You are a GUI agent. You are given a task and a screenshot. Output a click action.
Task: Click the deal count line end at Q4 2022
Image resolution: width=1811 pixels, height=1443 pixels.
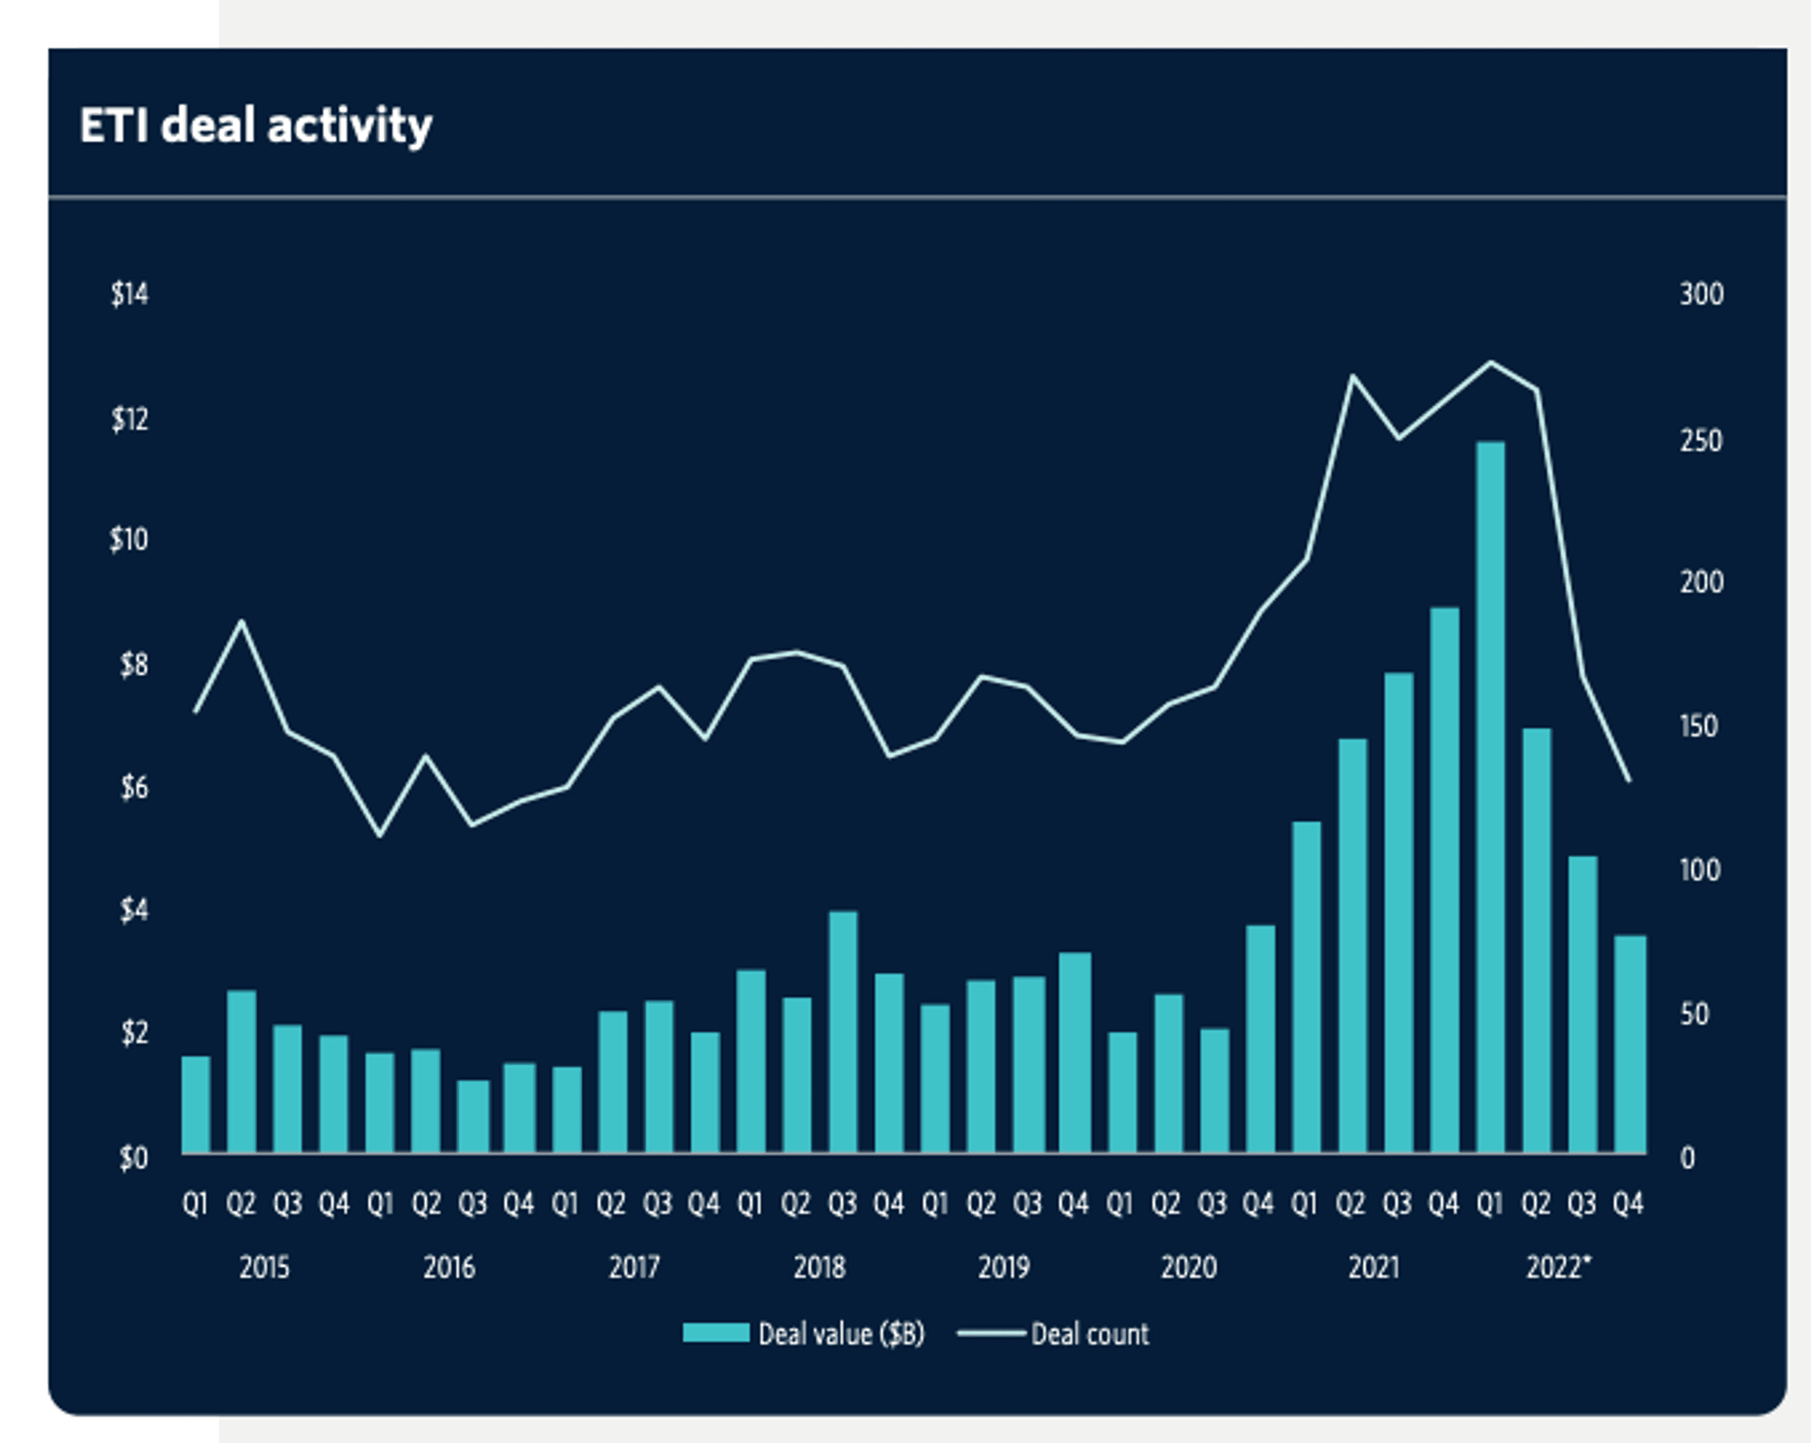[1630, 781]
